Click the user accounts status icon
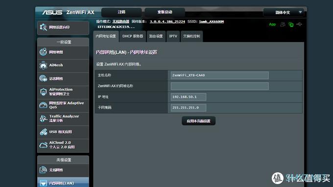This screenshot has width=333, height=187. pyautogui.click(x=283, y=24)
